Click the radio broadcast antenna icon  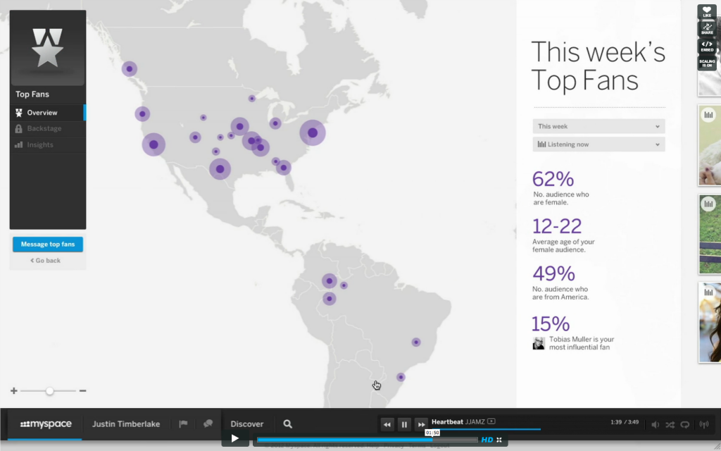click(x=703, y=425)
